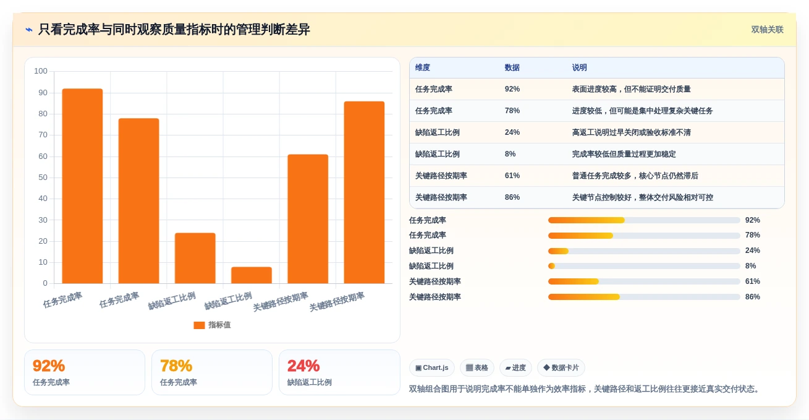Viewport: 809px width, 420px height.
Task: Click the description 高返工说明过早关闭或验收标准不清
Action: tap(632, 132)
